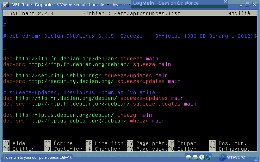Click the 'deb-src' ftp.fr squeeze-updates main line
This screenshot has height=162, width=260.
(x=100, y=104)
